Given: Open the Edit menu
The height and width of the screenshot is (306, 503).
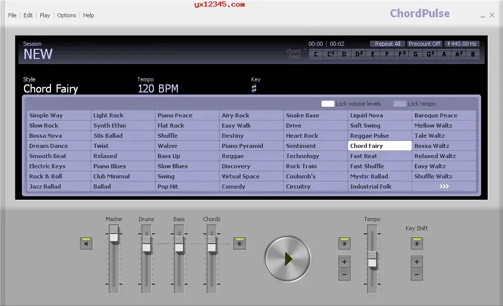Looking at the screenshot, I should point(28,15).
